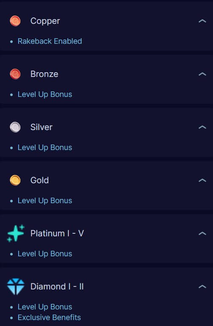Collapse the Bronze tier chevron
This screenshot has height=326, width=213.
coord(202,74)
